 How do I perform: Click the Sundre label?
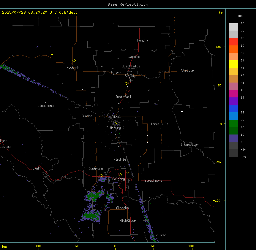[87, 116]
